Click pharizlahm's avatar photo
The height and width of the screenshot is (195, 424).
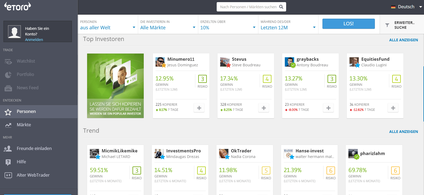(353, 153)
